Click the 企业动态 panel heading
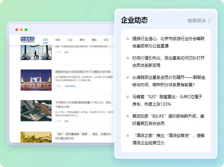 (x=134, y=20)
